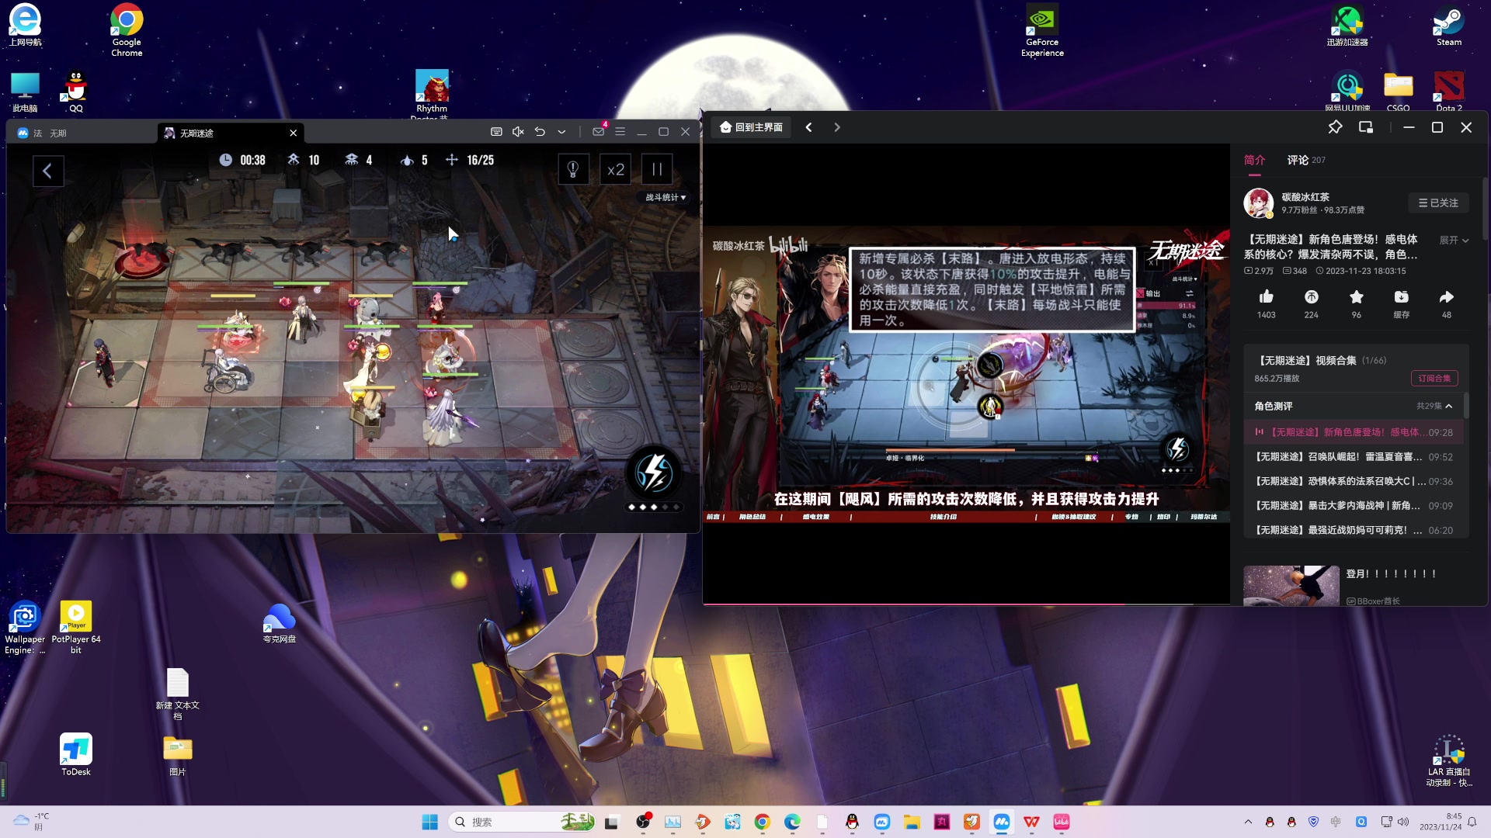Open Google Chrome desktop shortcut
Image resolution: width=1491 pixels, height=838 pixels.
(x=127, y=30)
